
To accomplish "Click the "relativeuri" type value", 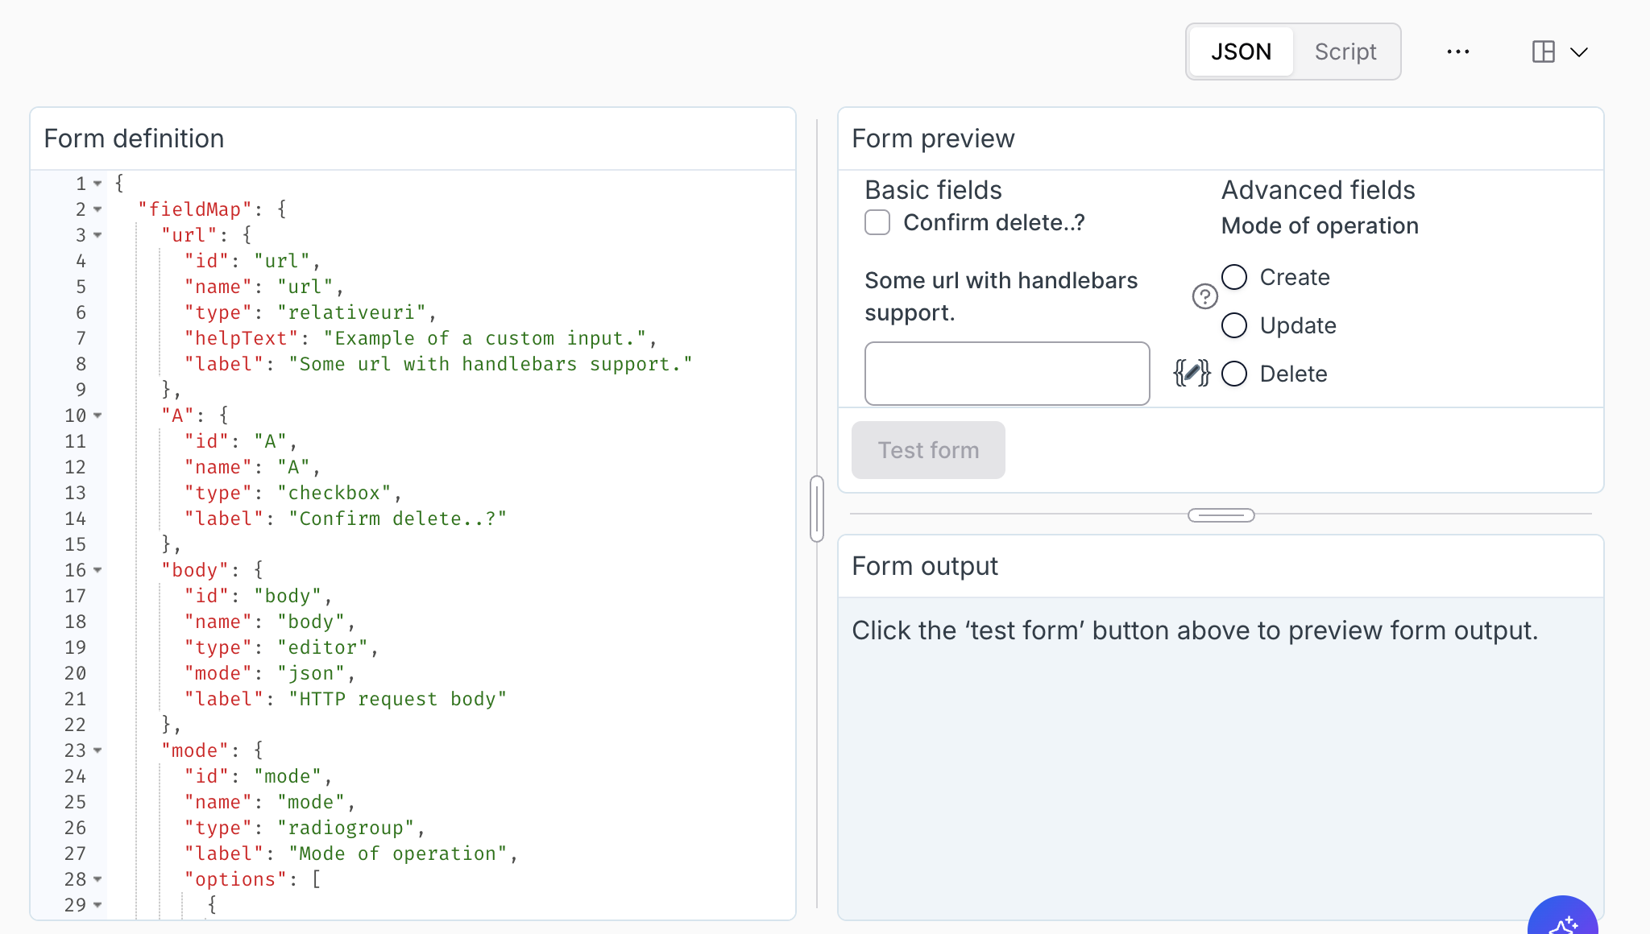I will [351, 312].
